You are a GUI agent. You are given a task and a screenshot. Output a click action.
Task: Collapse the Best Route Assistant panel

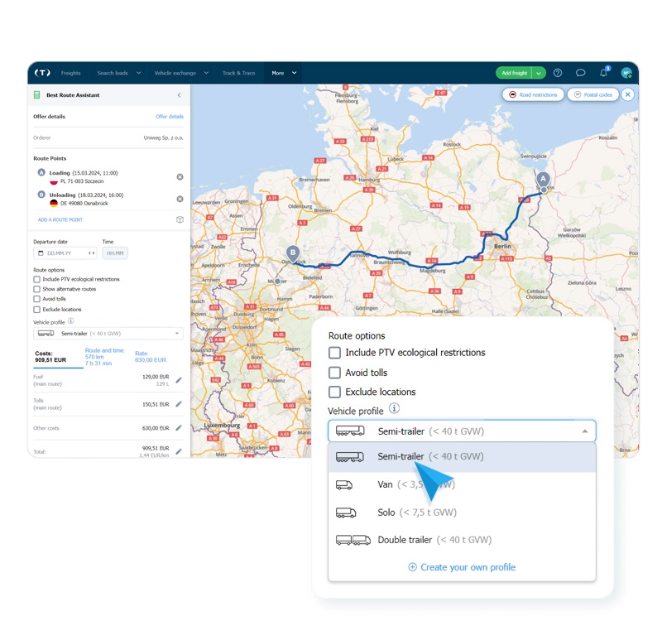(x=179, y=95)
